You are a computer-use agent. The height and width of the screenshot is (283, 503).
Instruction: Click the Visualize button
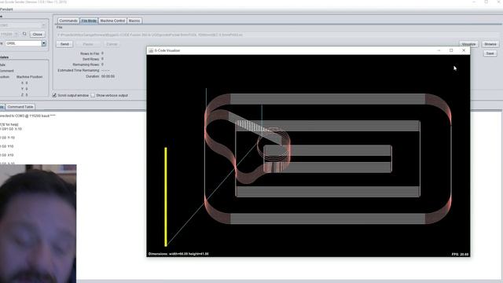[x=468, y=44]
